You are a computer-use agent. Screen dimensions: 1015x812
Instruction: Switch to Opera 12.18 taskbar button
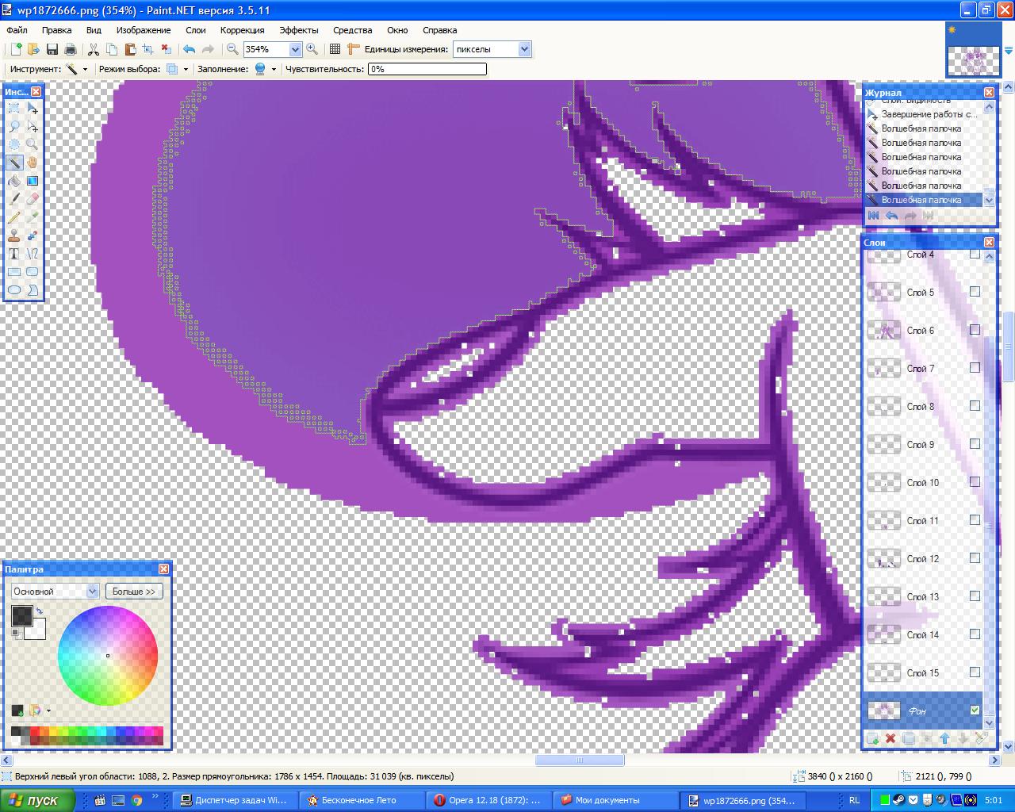pos(488,800)
